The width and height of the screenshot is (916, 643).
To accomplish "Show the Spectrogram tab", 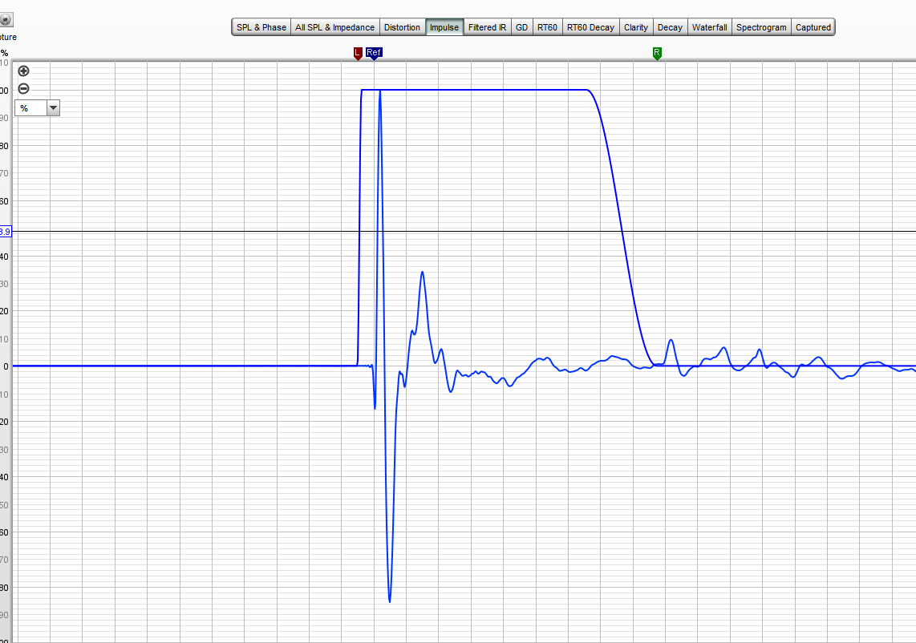I will point(761,27).
